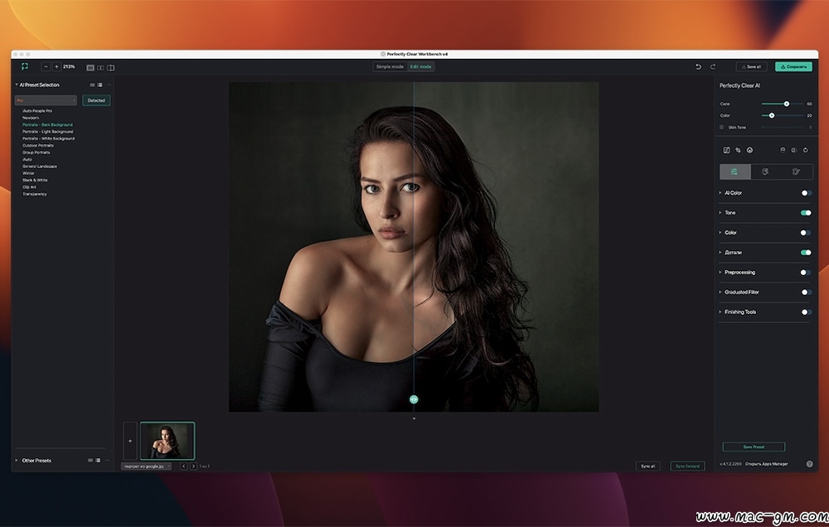Expand the Детали section
The width and height of the screenshot is (829, 527).
point(720,252)
